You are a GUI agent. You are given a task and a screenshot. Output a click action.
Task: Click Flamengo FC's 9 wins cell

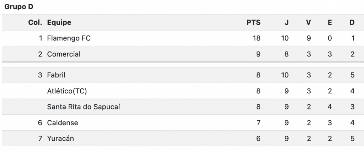tap(309, 38)
